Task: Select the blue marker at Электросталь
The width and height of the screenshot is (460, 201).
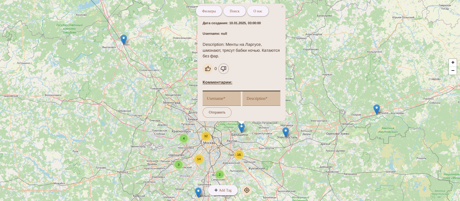Action: 286,132
